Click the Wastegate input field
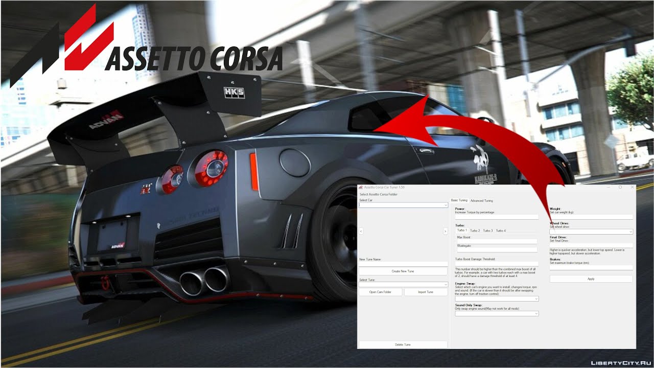The height and width of the screenshot is (368, 654). pyautogui.click(x=497, y=250)
